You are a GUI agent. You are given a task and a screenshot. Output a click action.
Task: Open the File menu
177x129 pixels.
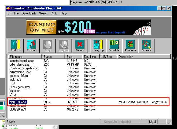[x=16, y=13]
